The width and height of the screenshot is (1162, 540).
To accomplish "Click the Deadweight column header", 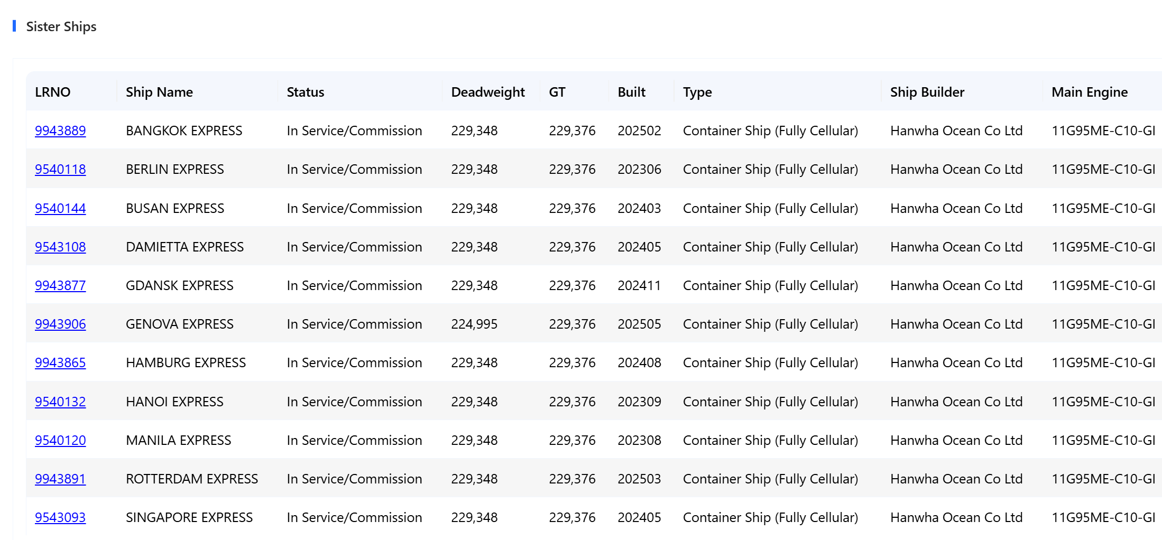I will [487, 92].
